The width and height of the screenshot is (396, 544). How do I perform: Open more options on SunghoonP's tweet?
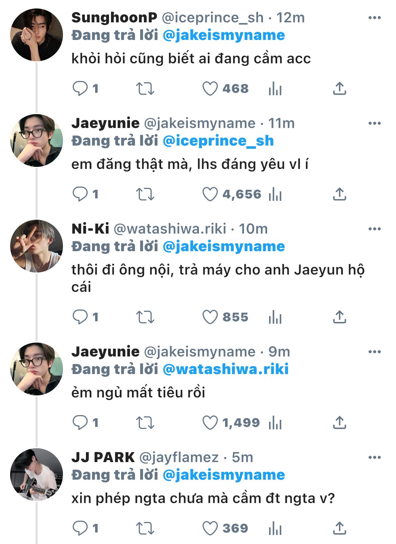pos(375,18)
